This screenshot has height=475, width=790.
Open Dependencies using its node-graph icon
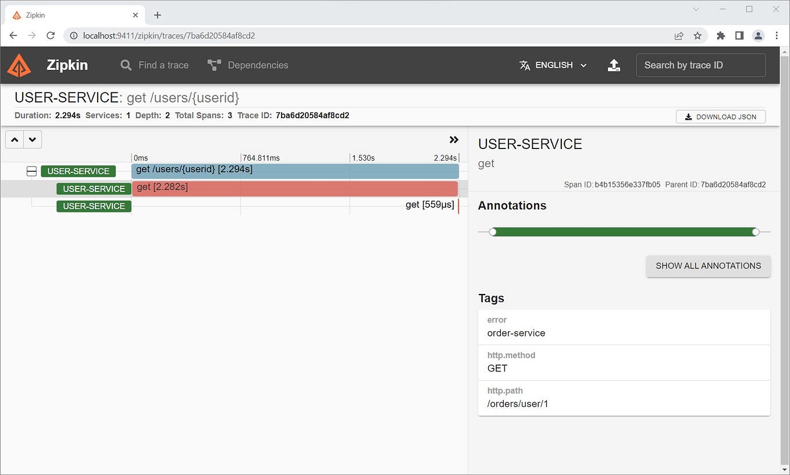[213, 65]
